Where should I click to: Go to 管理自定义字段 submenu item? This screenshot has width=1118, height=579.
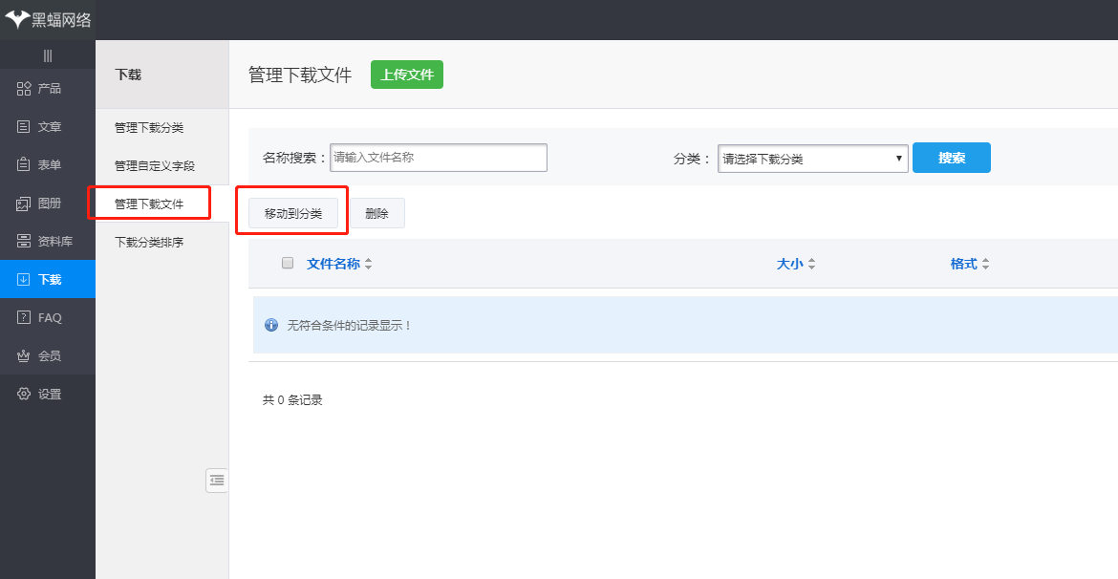click(155, 166)
